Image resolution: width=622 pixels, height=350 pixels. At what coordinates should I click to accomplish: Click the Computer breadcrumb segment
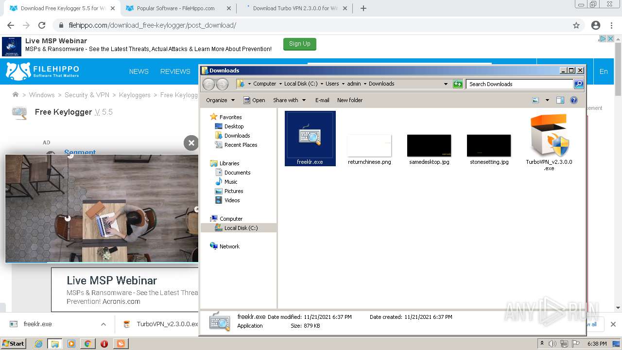click(x=264, y=84)
